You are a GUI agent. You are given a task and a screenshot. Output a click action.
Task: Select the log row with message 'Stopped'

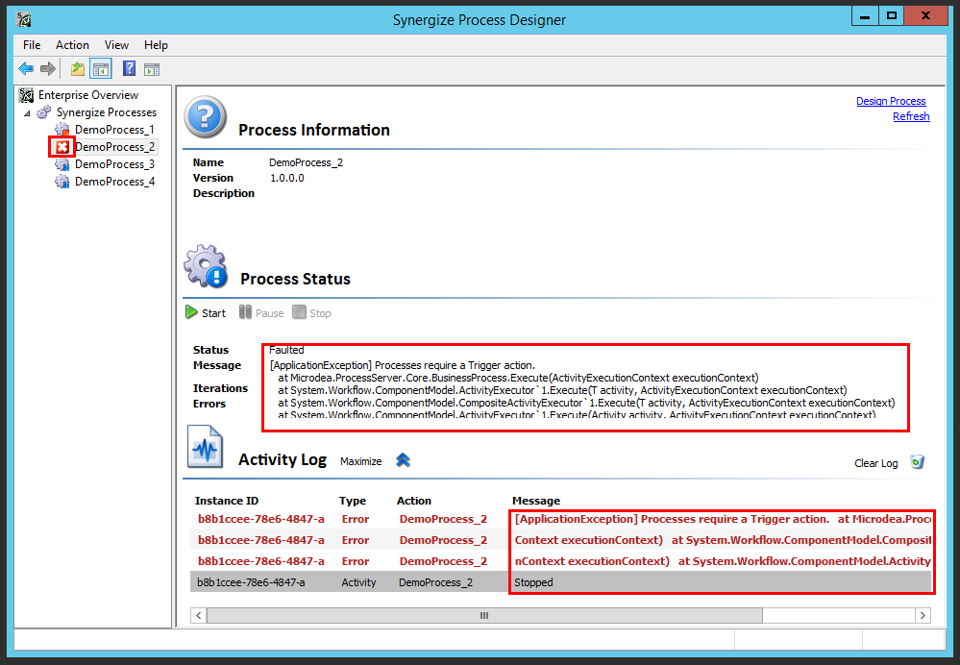pyautogui.click(x=561, y=582)
